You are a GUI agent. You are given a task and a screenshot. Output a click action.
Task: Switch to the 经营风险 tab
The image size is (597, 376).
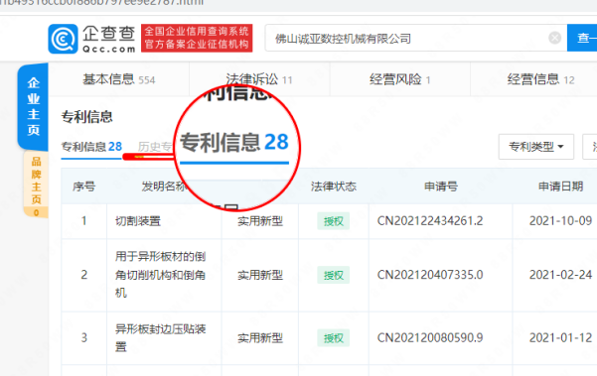pos(399,79)
